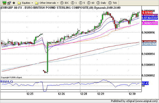Click the Copyright 2006 eSignal text
The width and height of the screenshot is (159, 103).
(11, 77)
